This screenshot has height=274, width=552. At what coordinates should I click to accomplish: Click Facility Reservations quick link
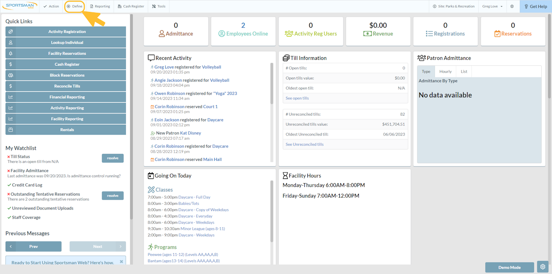pos(66,53)
